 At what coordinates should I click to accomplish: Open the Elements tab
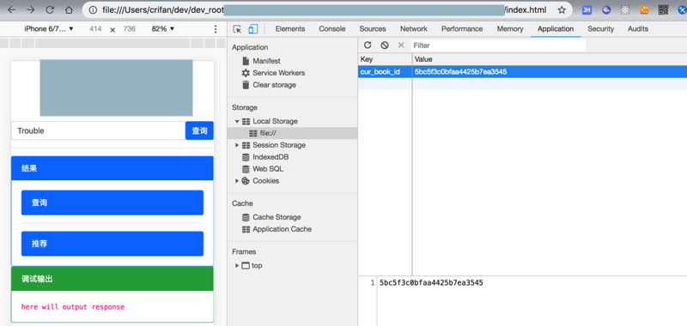tap(289, 29)
